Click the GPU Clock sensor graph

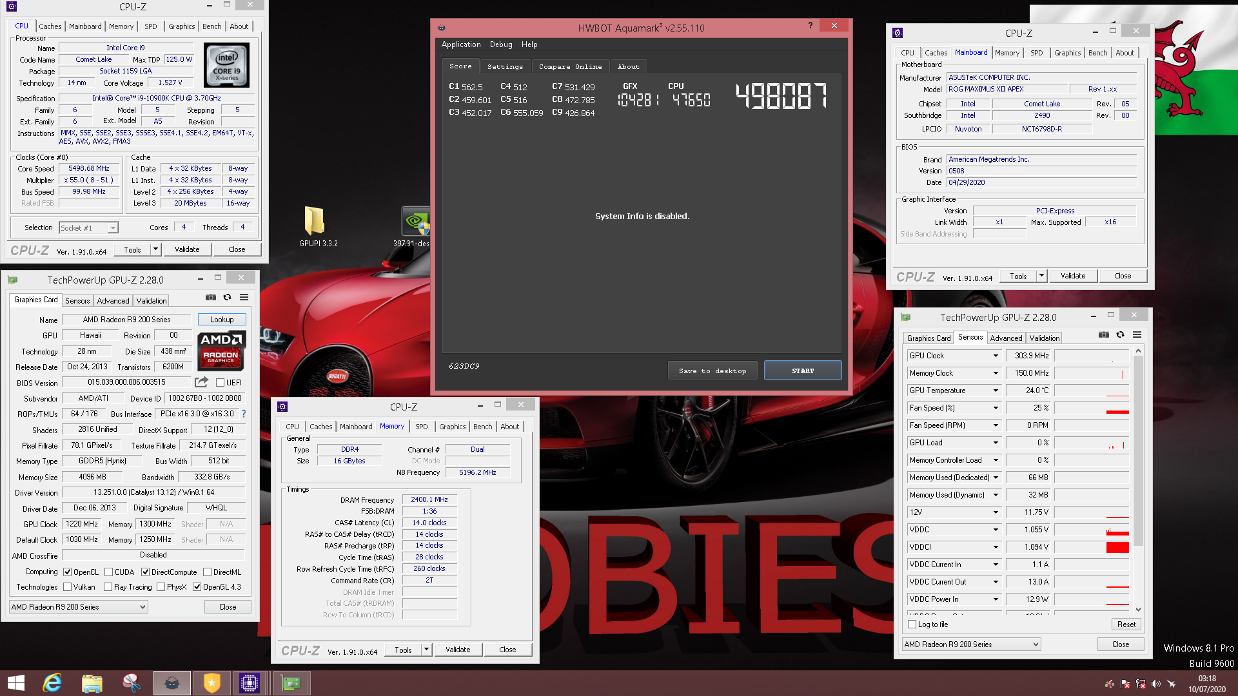pyautogui.click(x=1092, y=356)
